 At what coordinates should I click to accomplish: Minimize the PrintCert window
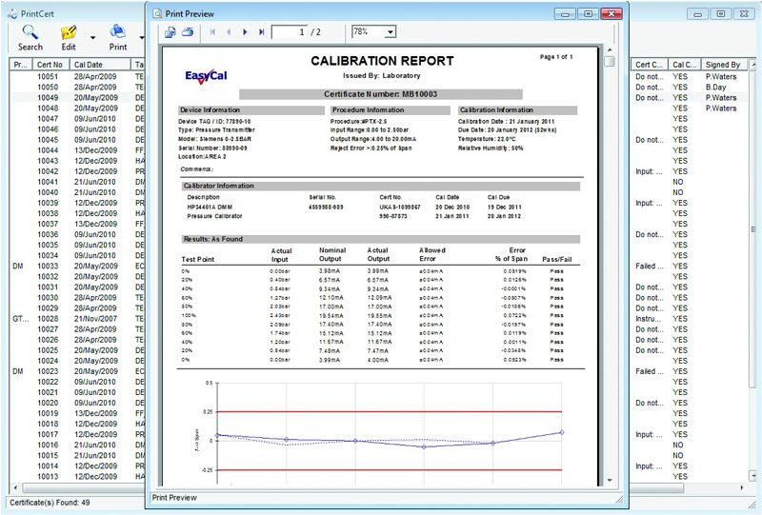[697, 13]
